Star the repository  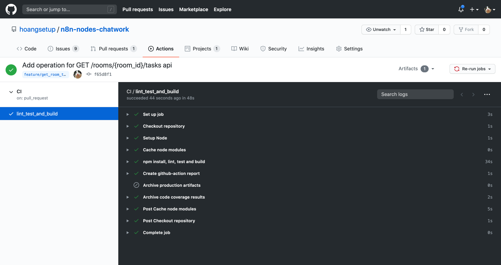pyautogui.click(x=427, y=30)
